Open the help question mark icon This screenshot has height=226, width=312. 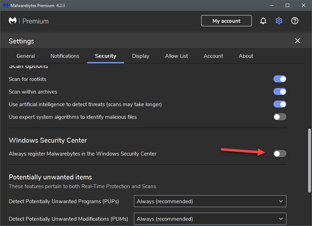point(295,21)
